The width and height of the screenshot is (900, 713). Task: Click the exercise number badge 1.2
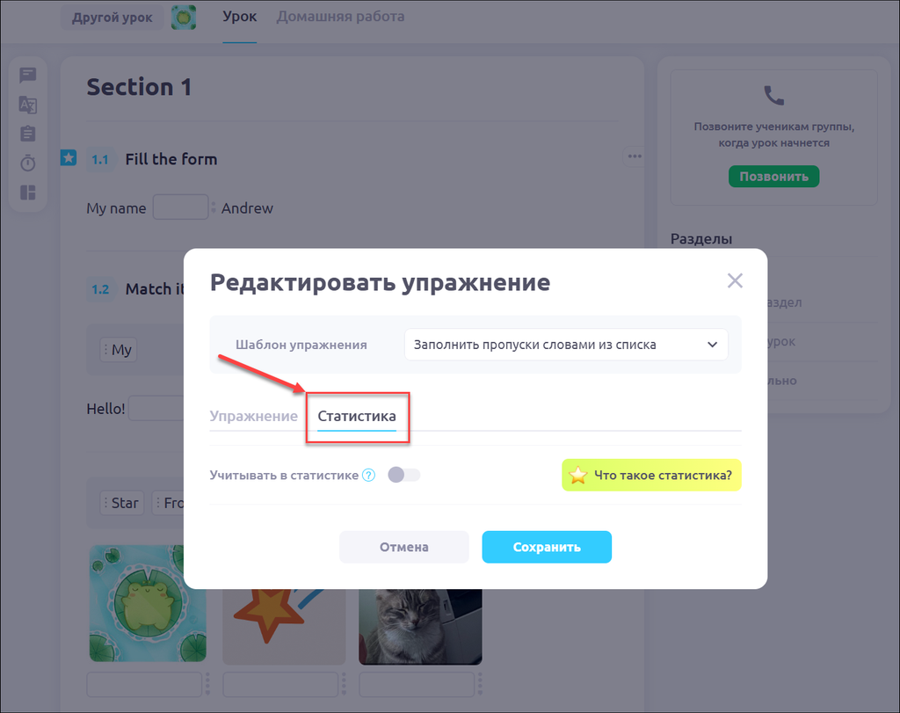coord(100,288)
